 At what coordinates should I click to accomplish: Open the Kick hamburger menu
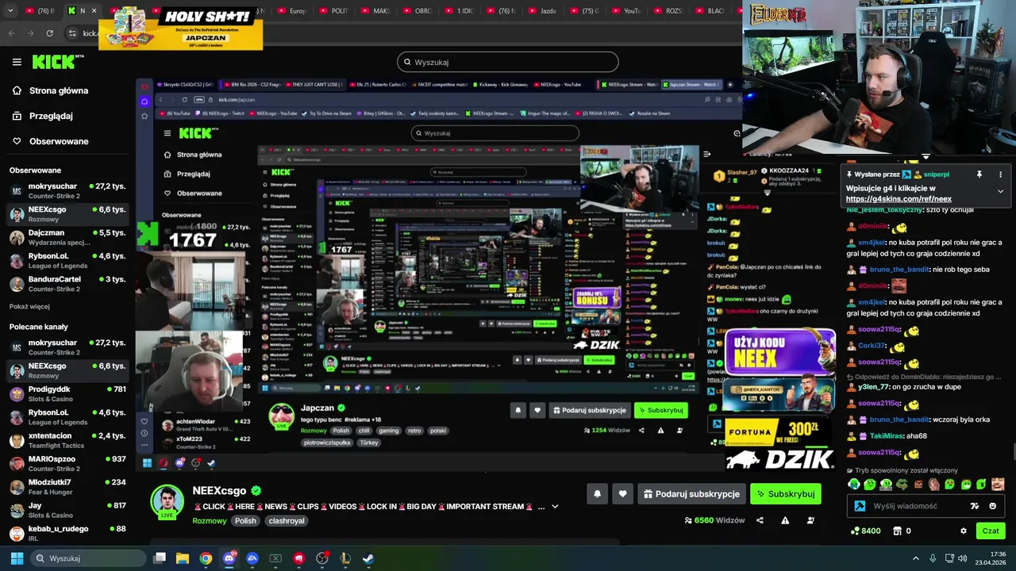17,62
